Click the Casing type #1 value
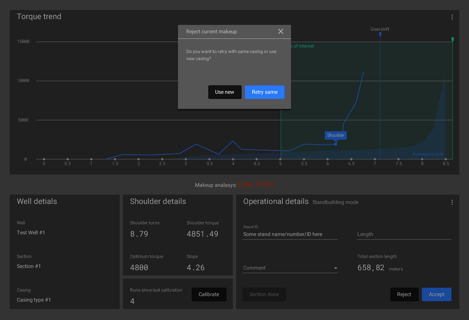The image size is (469, 320). pos(34,300)
